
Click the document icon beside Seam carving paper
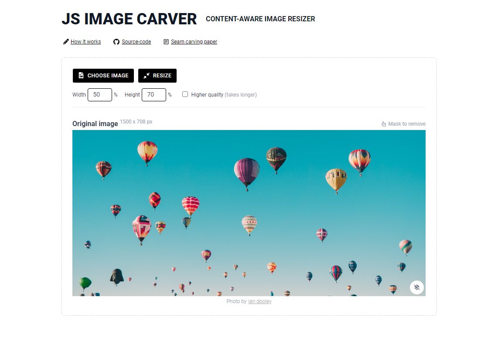pos(166,42)
